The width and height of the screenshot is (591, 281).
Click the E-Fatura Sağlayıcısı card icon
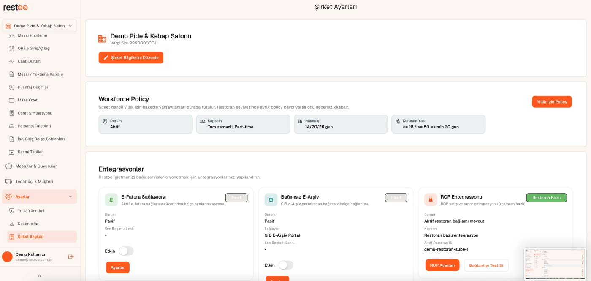tap(111, 199)
